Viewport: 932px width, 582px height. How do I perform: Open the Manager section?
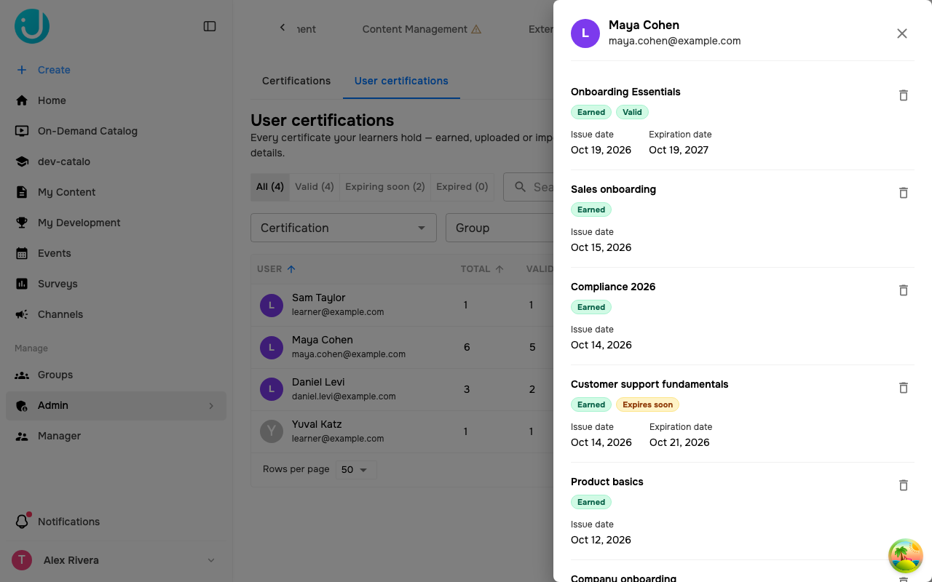116,436
